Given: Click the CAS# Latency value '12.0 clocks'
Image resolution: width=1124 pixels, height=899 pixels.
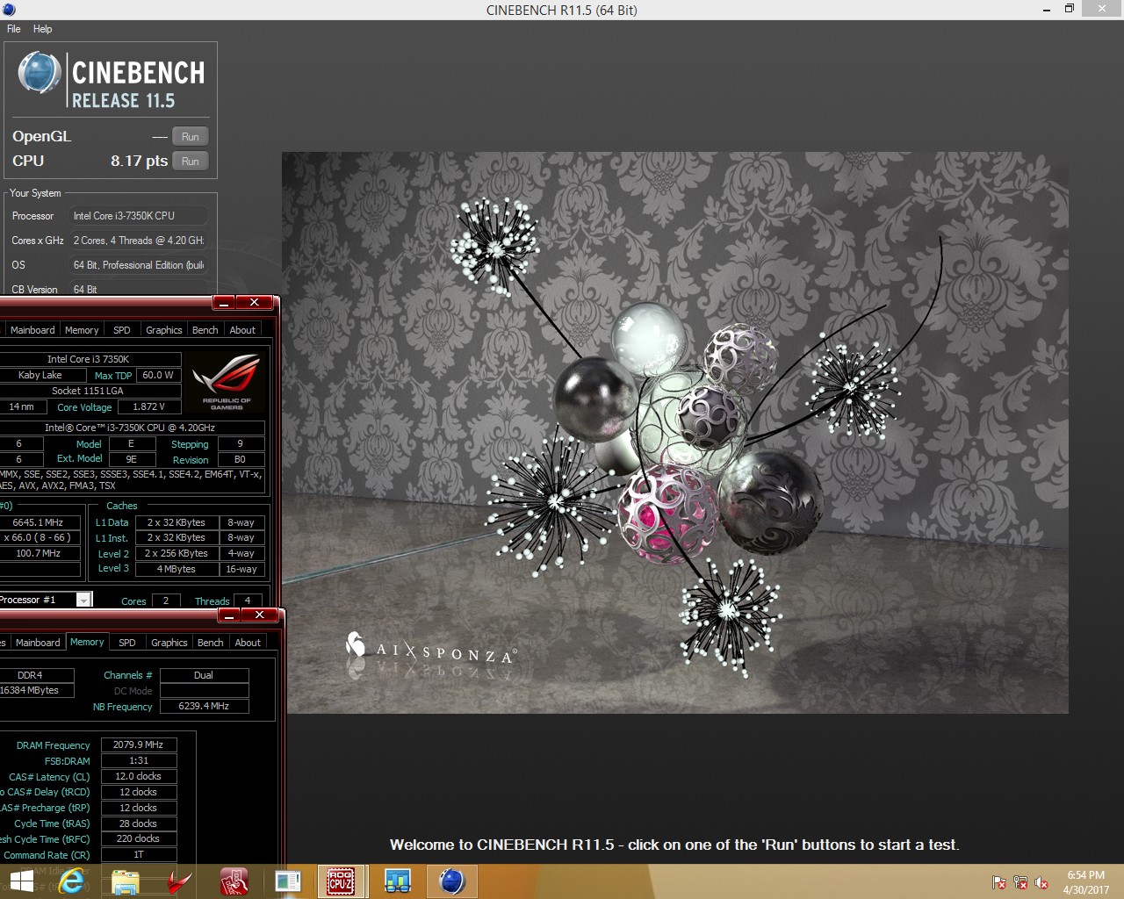Looking at the screenshot, I should coord(139,776).
